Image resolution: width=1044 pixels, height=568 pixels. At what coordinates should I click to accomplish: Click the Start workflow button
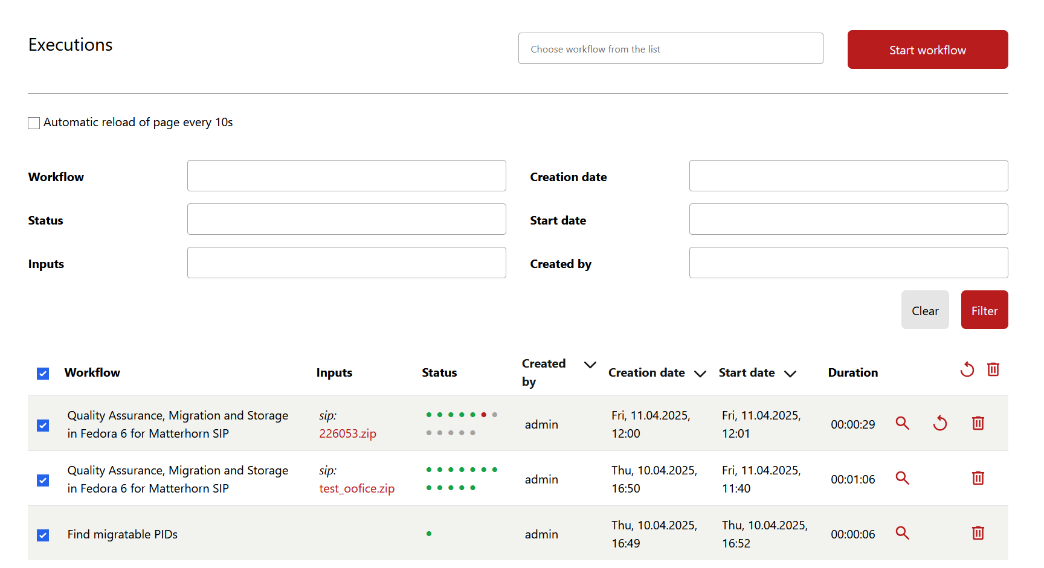(x=927, y=49)
